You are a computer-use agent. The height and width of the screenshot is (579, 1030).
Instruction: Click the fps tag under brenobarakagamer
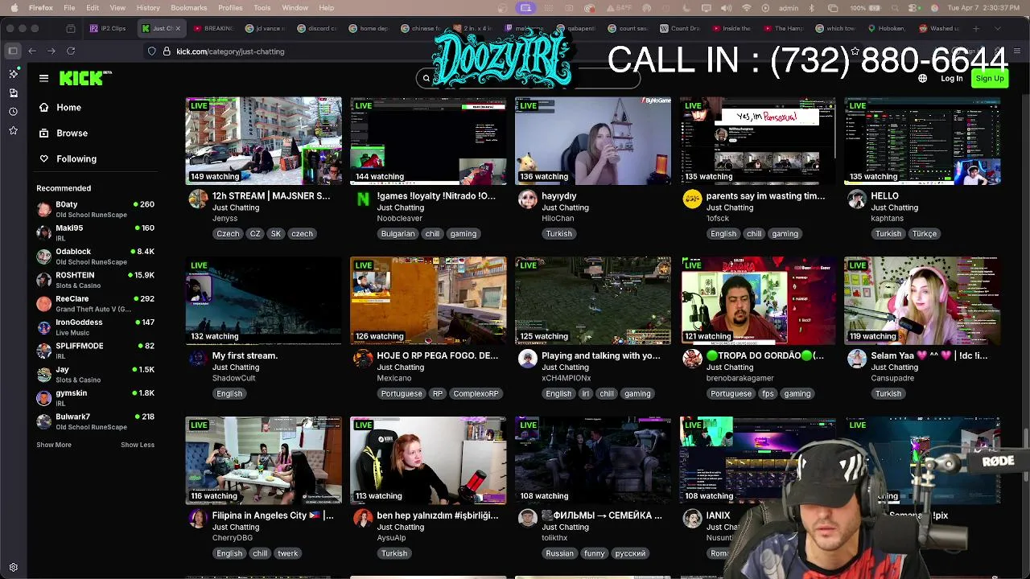[x=768, y=393]
